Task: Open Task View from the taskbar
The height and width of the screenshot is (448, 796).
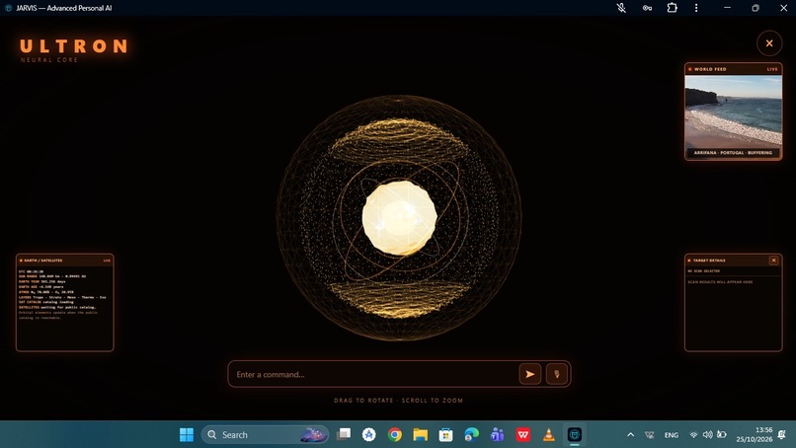Action: (344, 434)
